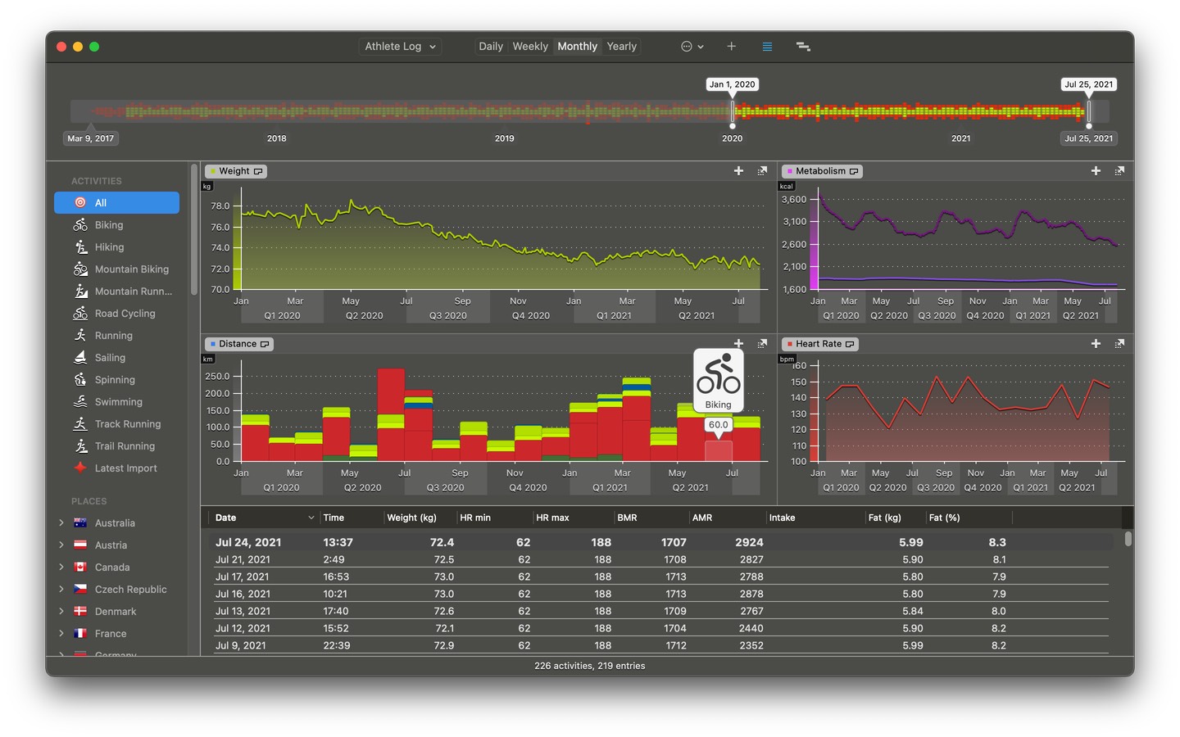
Task: Expand the Weight chart to full size
Action: [x=762, y=171]
